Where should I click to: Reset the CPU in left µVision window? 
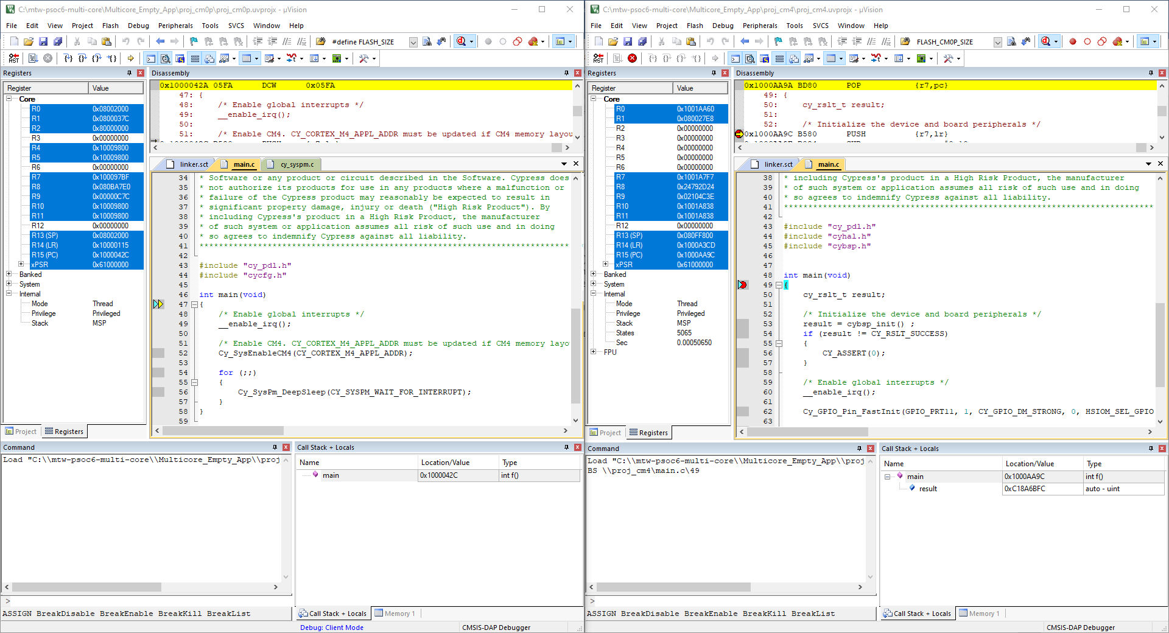click(x=13, y=58)
